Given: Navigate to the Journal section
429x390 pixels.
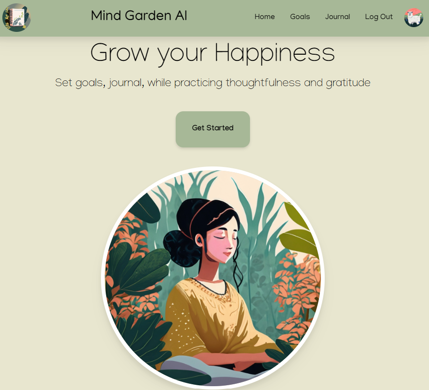Looking at the screenshot, I should click(x=338, y=17).
